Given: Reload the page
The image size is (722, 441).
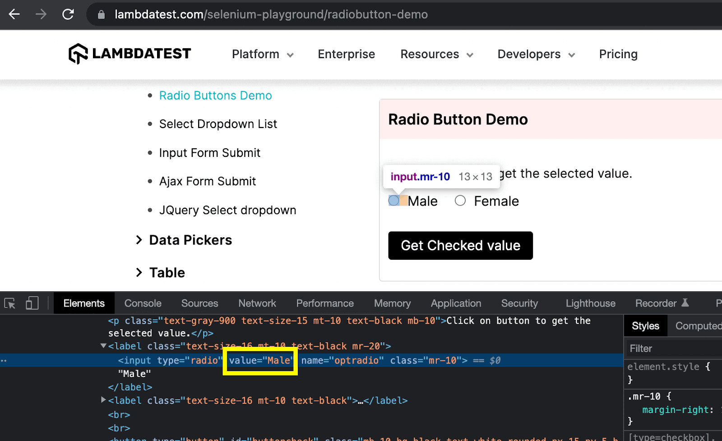Looking at the screenshot, I should click(69, 14).
